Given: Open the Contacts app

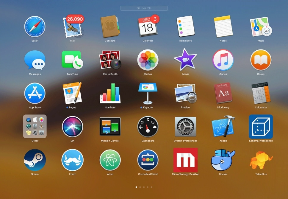Looking at the screenshot, I should (110, 27).
